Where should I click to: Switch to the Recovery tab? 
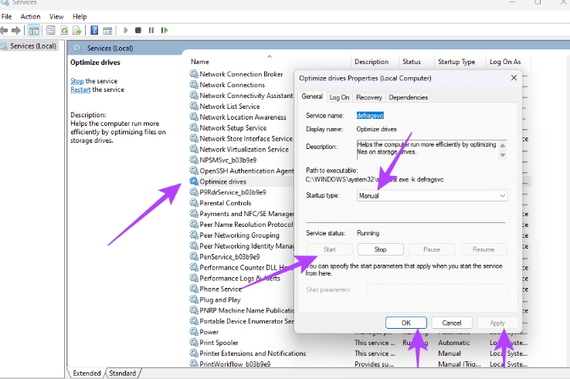[368, 97]
